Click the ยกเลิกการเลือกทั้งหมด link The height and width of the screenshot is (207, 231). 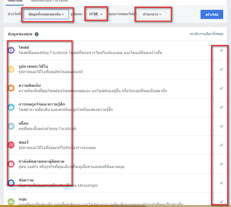(x=206, y=34)
